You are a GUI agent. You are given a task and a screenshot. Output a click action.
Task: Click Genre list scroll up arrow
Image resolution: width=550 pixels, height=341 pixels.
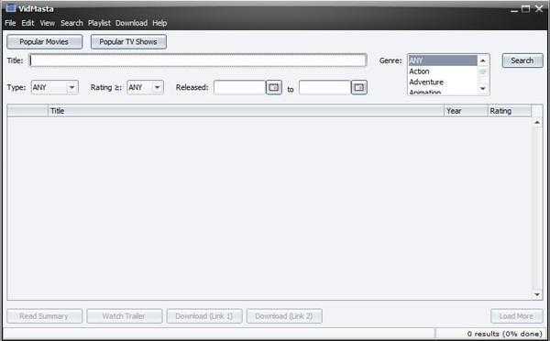(x=483, y=60)
